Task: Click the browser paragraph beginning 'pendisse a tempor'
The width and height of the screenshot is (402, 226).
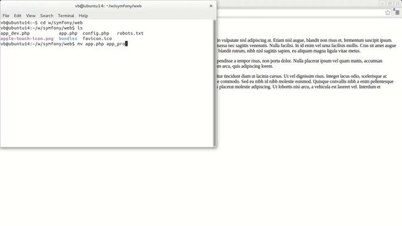Action: tap(300, 63)
